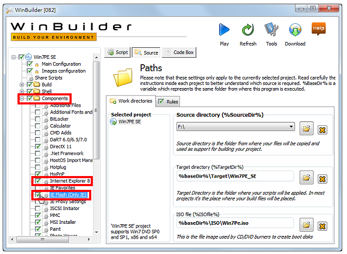Click the Paint script gear icon
Image resolution: width=347 pixels, height=254 pixels.
coord(46,230)
